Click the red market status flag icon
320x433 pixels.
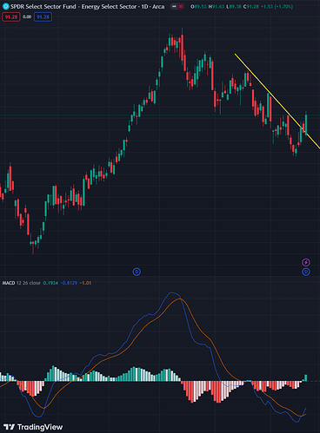(x=181, y=6)
